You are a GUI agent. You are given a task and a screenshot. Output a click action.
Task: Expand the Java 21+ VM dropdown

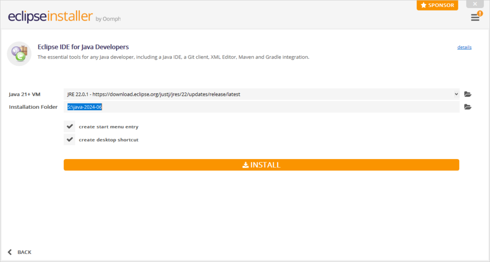pos(456,94)
